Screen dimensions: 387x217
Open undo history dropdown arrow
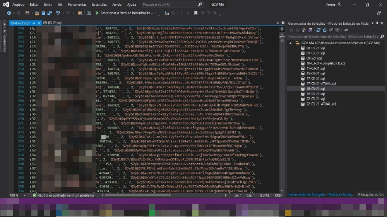click(63, 13)
